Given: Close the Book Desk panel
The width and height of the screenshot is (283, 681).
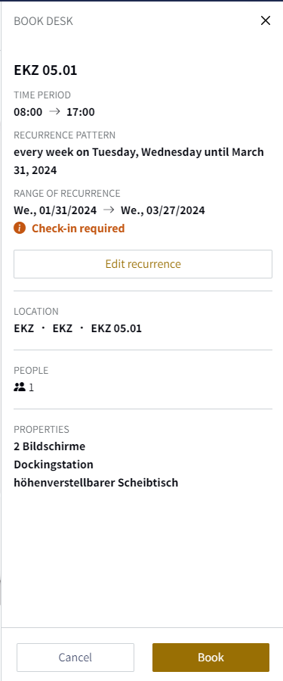Looking at the screenshot, I should [x=266, y=20].
